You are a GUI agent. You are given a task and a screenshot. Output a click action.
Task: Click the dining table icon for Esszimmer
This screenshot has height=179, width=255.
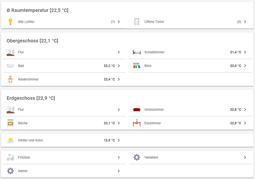pos(137,123)
